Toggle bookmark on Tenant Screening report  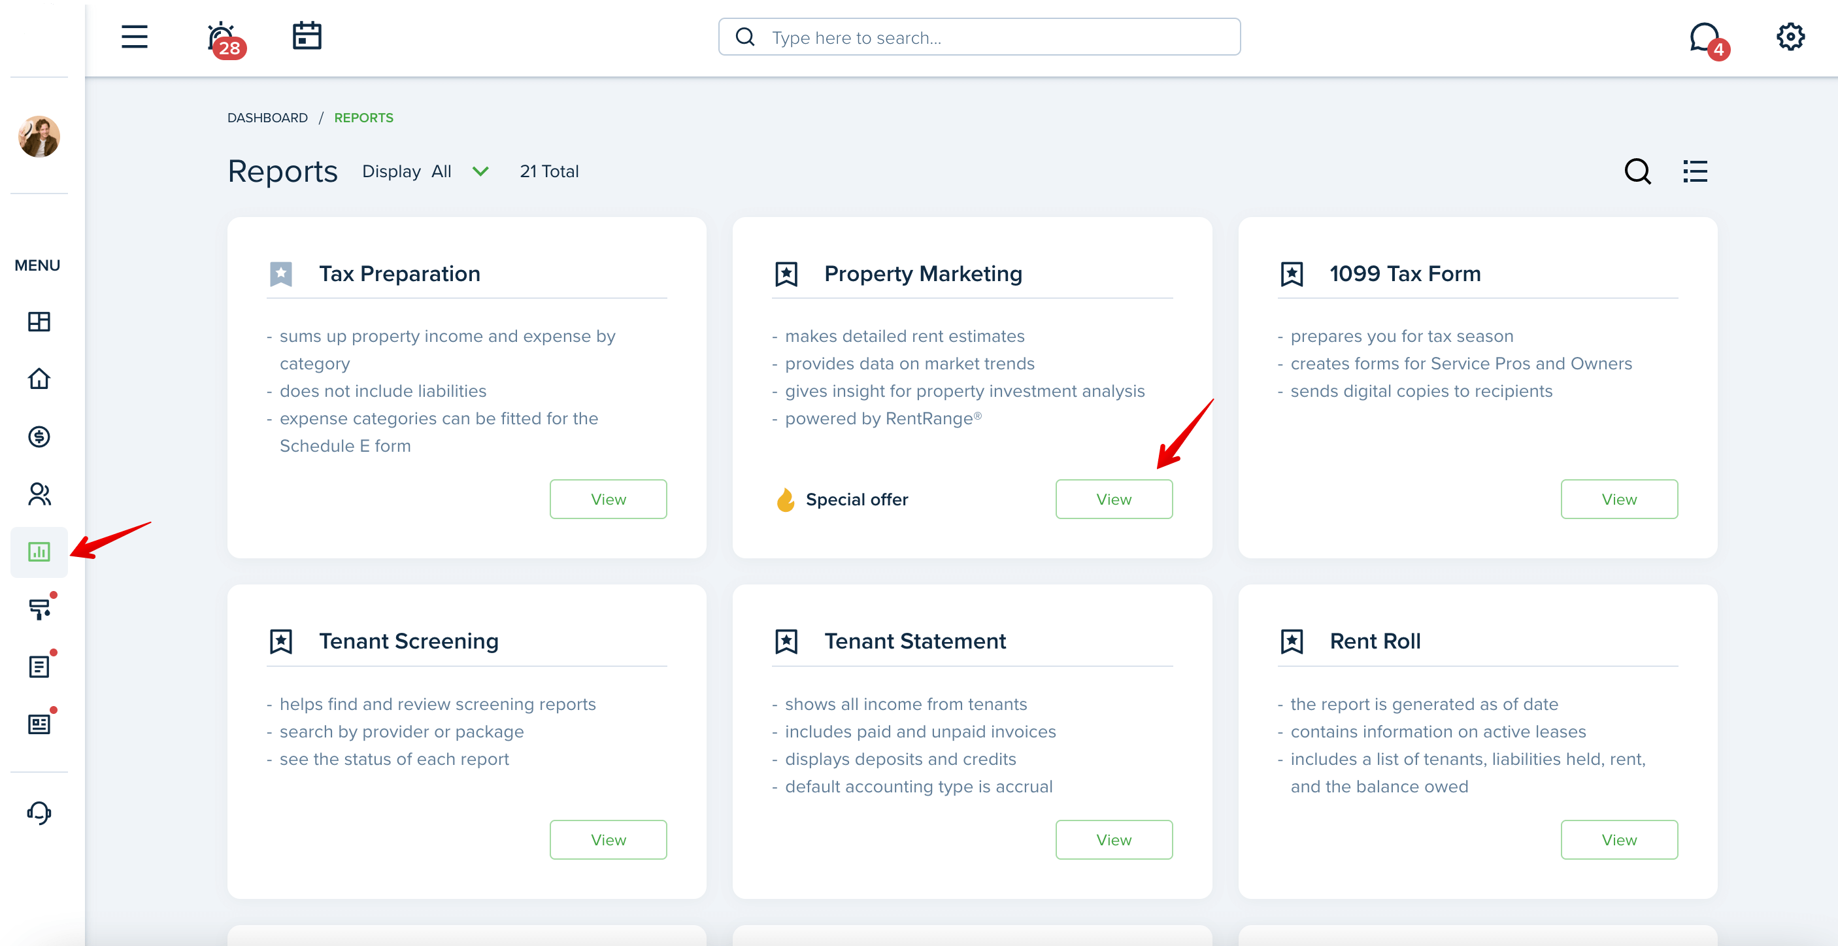[281, 641]
